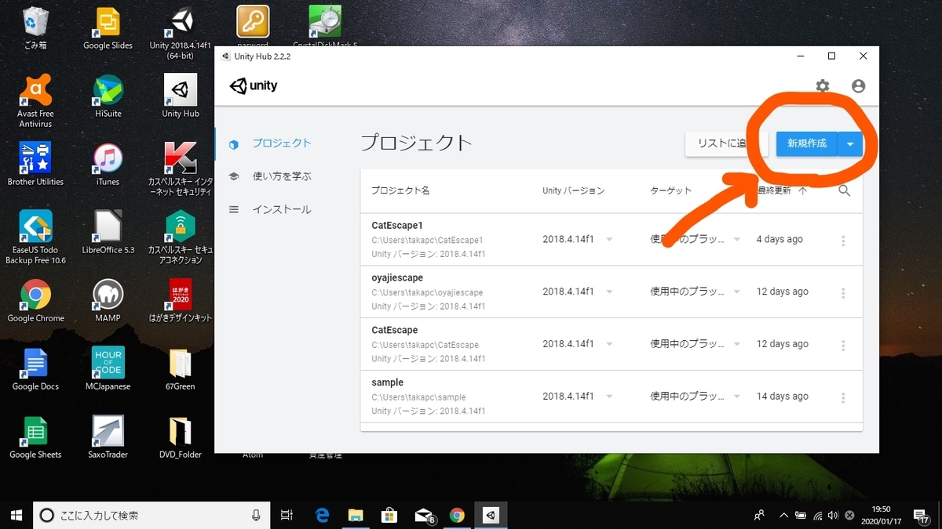Viewport: 942px width, 529px height.
Task: Open LibreOffice 5.3 desktop icon
Action: coord(108,232)
